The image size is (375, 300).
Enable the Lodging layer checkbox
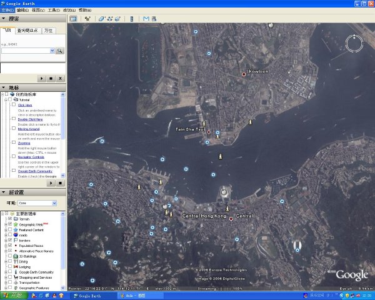coord(10,266)
